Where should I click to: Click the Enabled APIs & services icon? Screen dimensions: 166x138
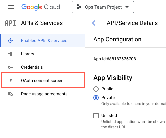pos(10,41)
